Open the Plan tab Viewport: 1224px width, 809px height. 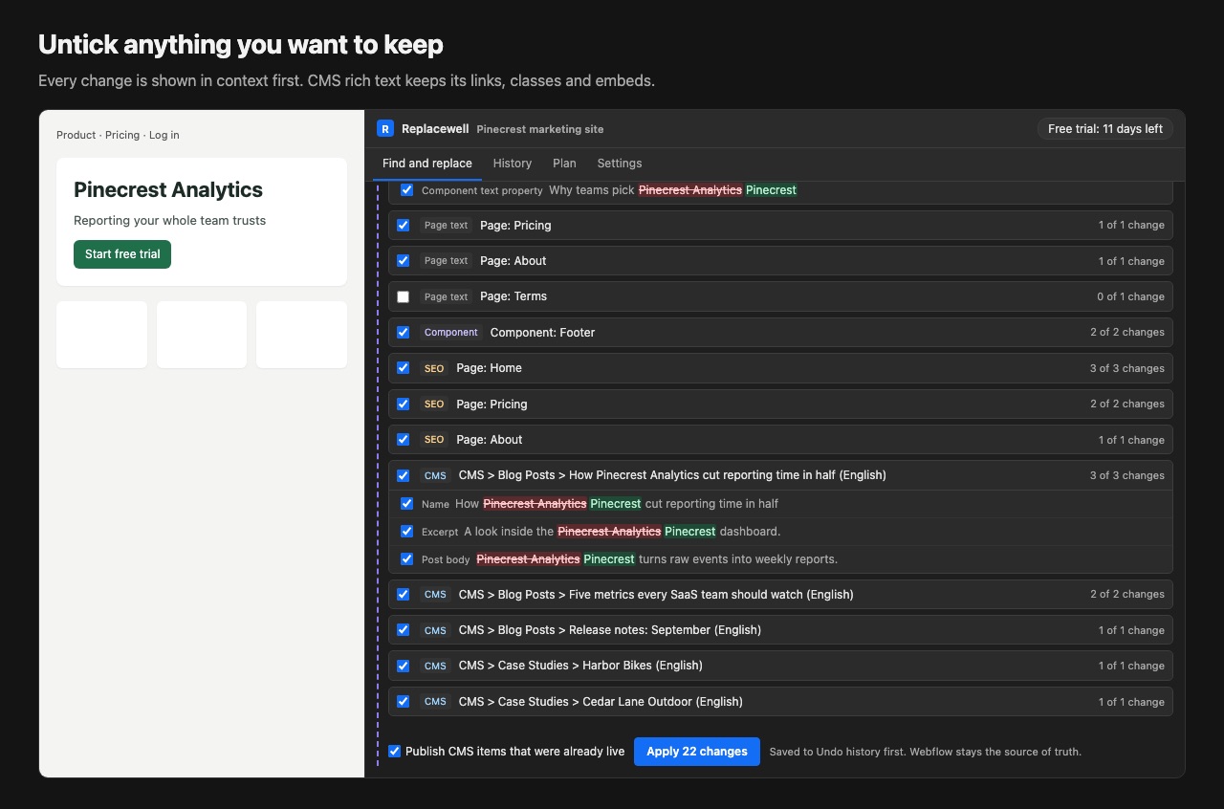[564, 164]
